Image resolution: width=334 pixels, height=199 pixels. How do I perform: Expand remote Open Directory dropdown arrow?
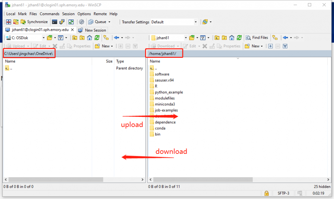click(197, 38)
